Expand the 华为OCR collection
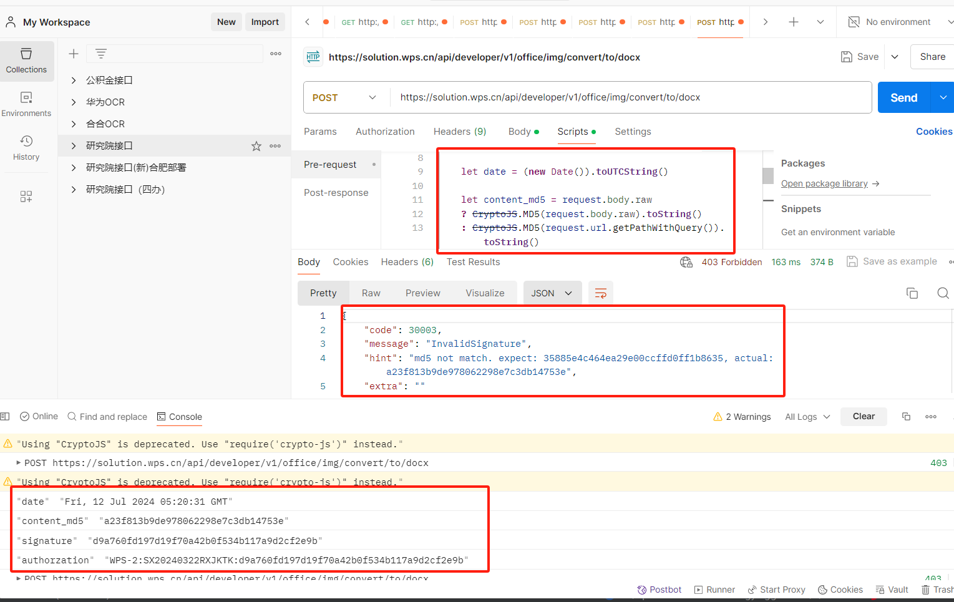954x602 pixels. click(74, 102)
